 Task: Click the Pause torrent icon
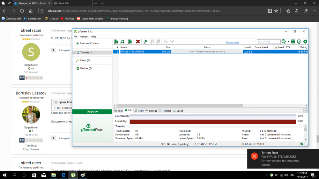[x=152, y=42]
